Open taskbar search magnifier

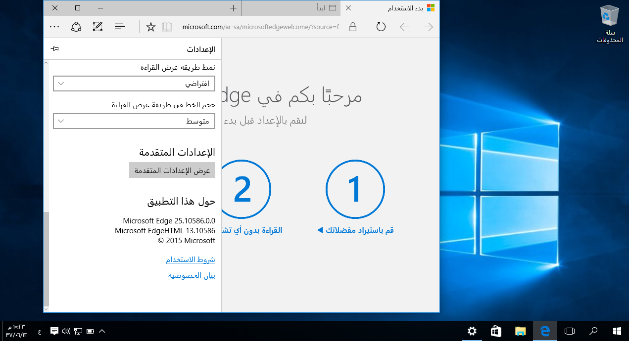pos(593,331)
